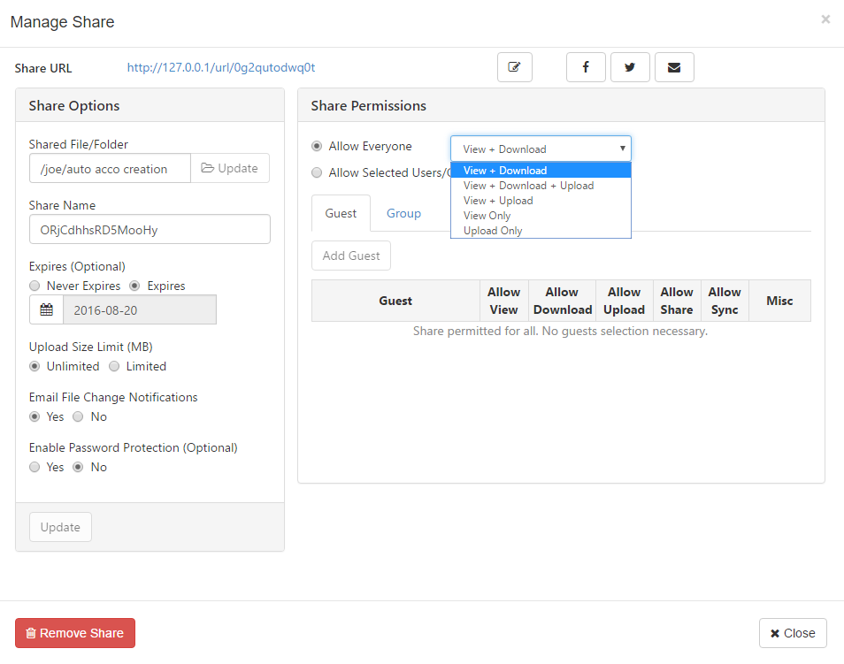
Task: Click the Close button
Action: pos(793,633)
